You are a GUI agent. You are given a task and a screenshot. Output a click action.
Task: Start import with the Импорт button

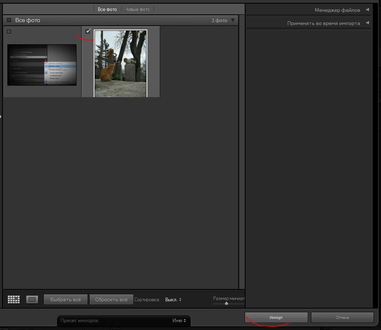pos(276,318)
